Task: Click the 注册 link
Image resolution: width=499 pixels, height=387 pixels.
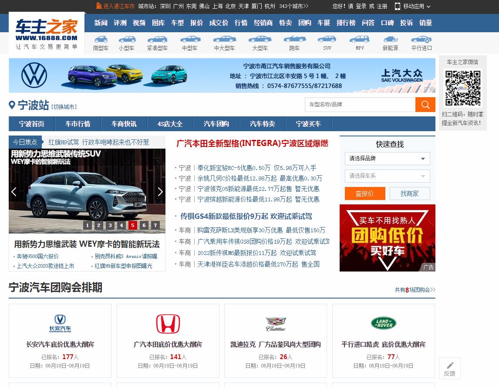Action: point(382,6)
